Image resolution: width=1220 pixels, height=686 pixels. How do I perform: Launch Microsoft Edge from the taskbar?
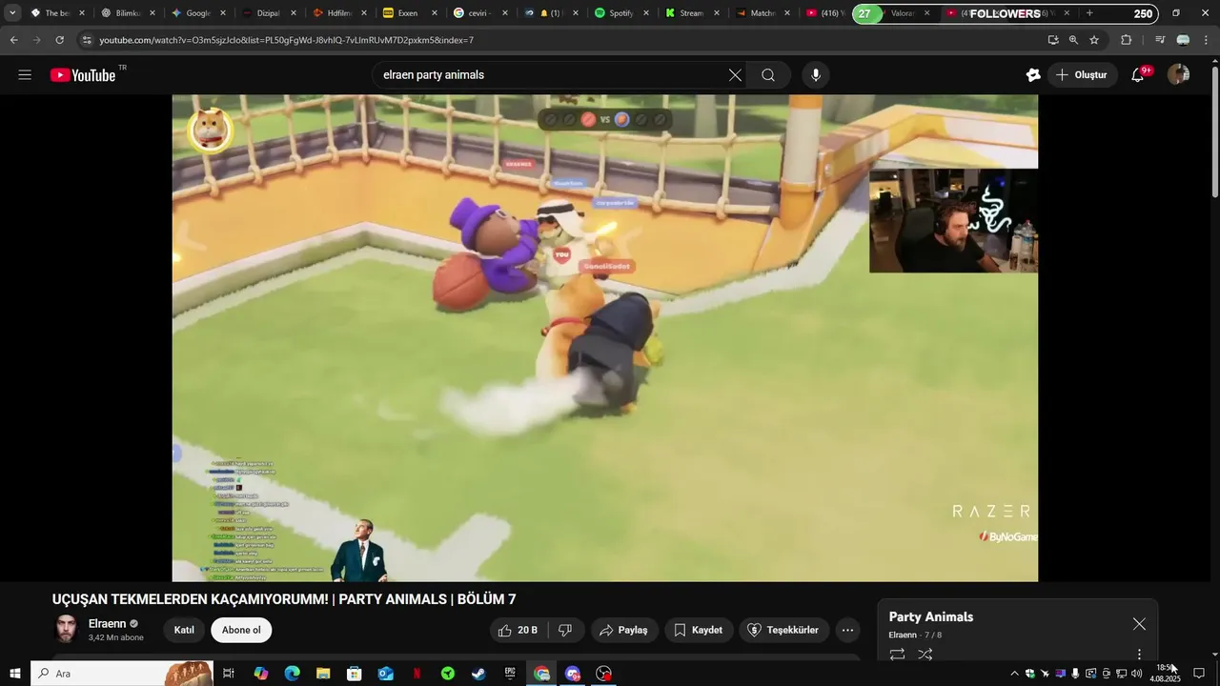click(x=292, y=674)
